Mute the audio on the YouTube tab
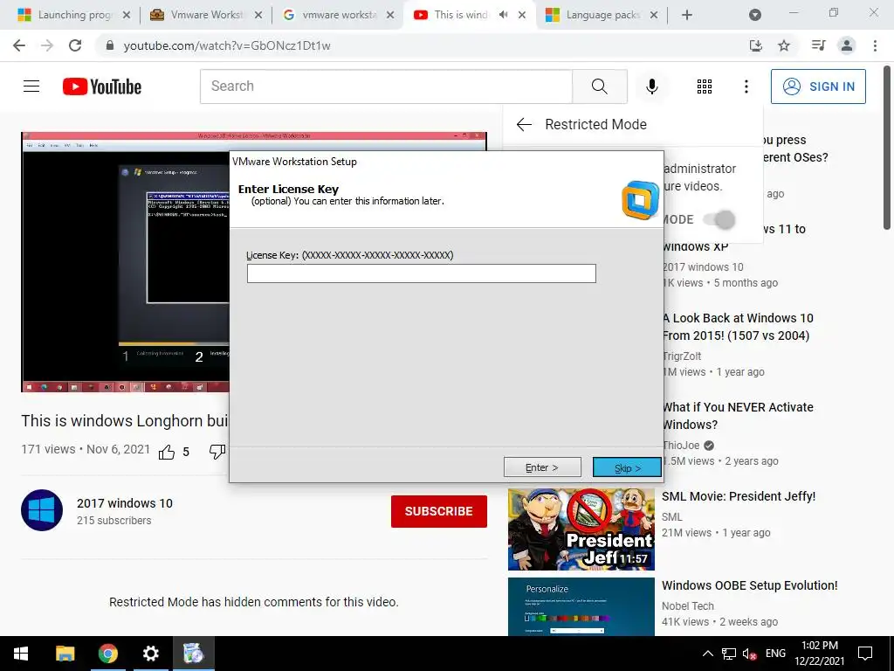The image size is (894, 671). click(503, 15)
